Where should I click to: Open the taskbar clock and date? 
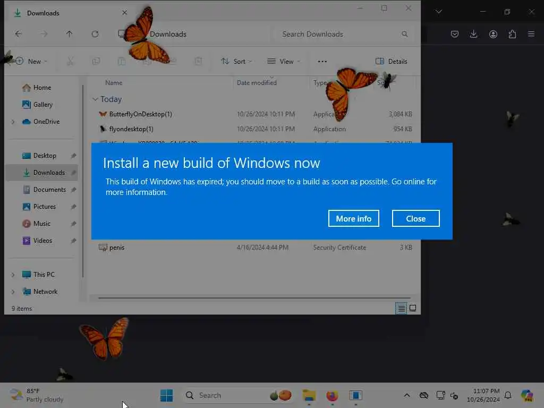(x=483, y=395)
